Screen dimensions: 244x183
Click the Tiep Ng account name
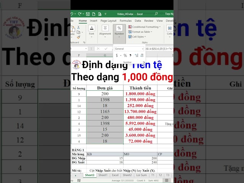coord(169,14)
